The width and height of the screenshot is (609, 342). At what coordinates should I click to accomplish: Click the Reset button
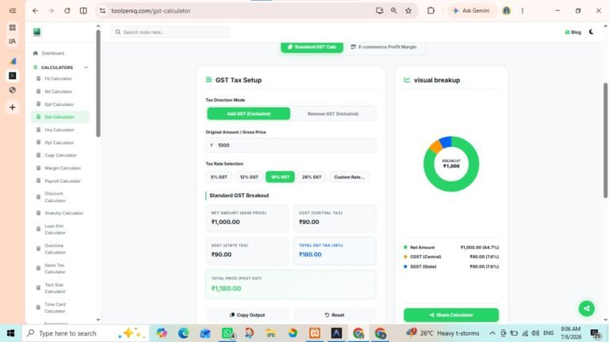pyautogui.click(x=335, y=315)
